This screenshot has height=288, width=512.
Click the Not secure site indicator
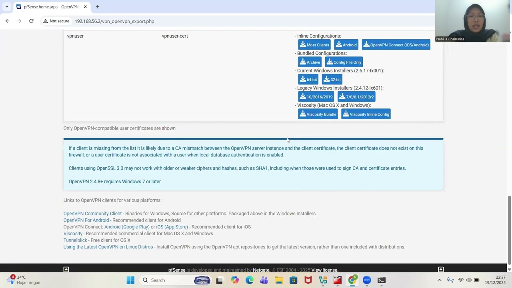pos(56,21)
